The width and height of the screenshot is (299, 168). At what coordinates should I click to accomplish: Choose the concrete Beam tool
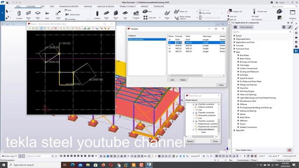[x=107, y=15]
